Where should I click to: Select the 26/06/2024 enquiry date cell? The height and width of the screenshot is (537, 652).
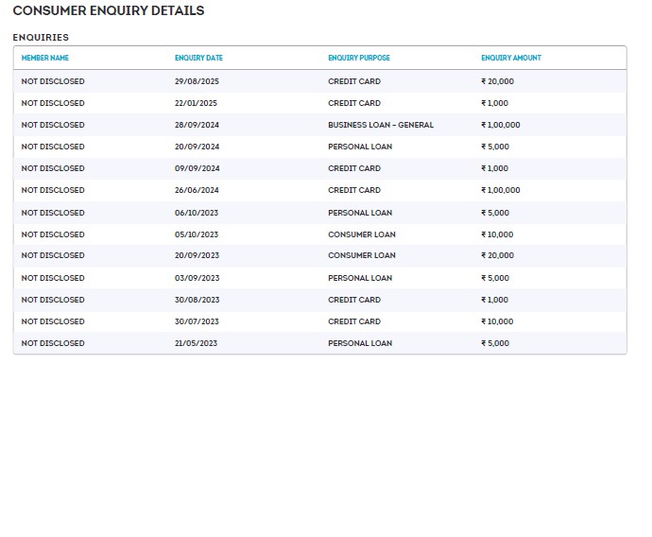coord(197,190)
